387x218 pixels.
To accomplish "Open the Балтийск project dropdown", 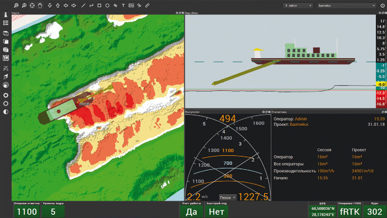I will 347,5.
